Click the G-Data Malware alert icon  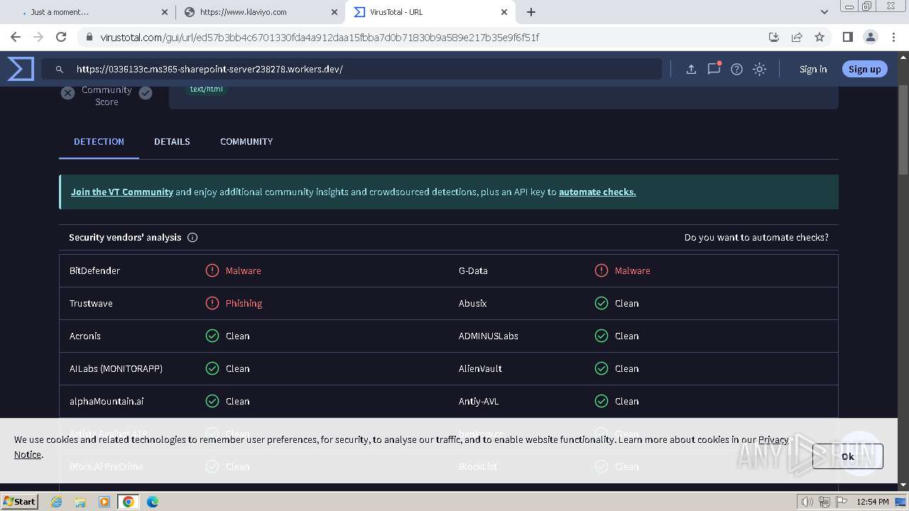602,270
